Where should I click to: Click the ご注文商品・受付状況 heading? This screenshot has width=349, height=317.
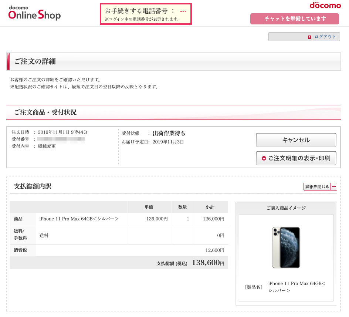45,112
